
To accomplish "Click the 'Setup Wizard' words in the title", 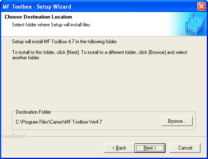I will click(54, 7).
